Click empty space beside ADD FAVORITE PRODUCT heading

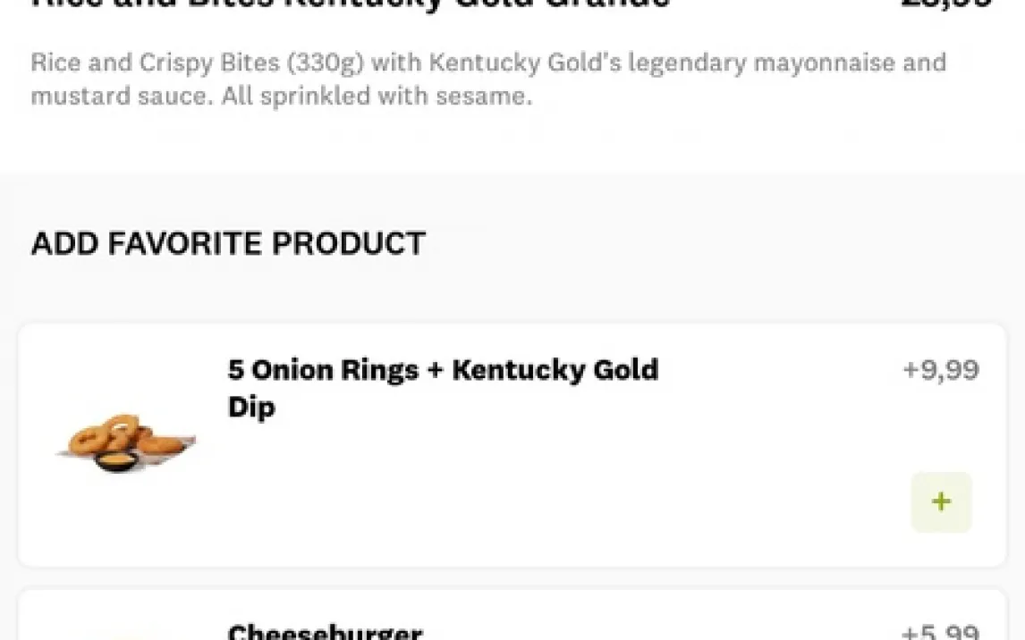click(716, 243)
